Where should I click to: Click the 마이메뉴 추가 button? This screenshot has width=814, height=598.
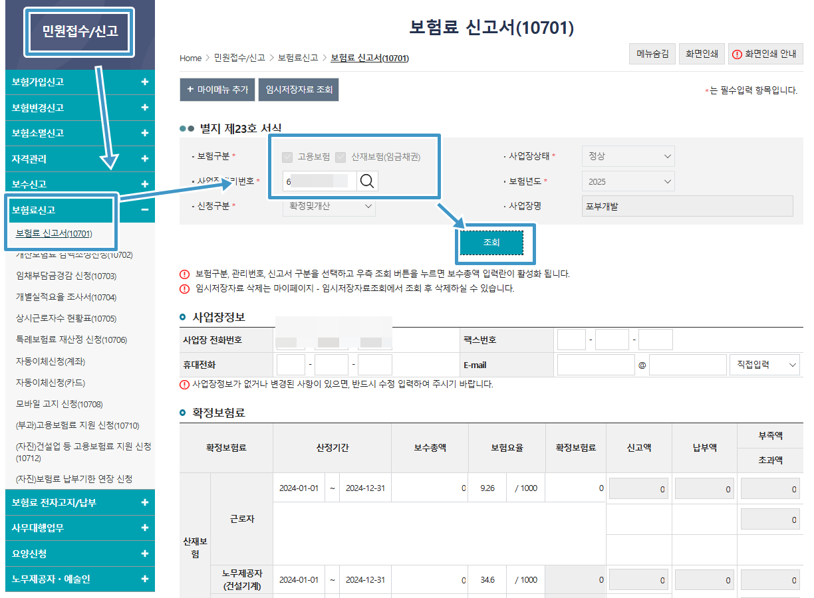pos(217,90)
